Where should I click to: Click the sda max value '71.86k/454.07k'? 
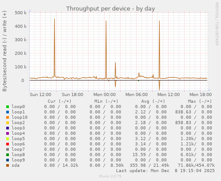tap(196, 165)
